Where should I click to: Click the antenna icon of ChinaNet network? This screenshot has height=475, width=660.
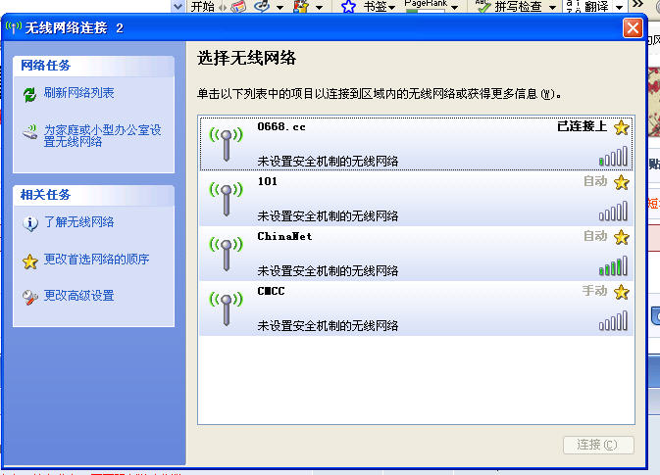(226, 254)
